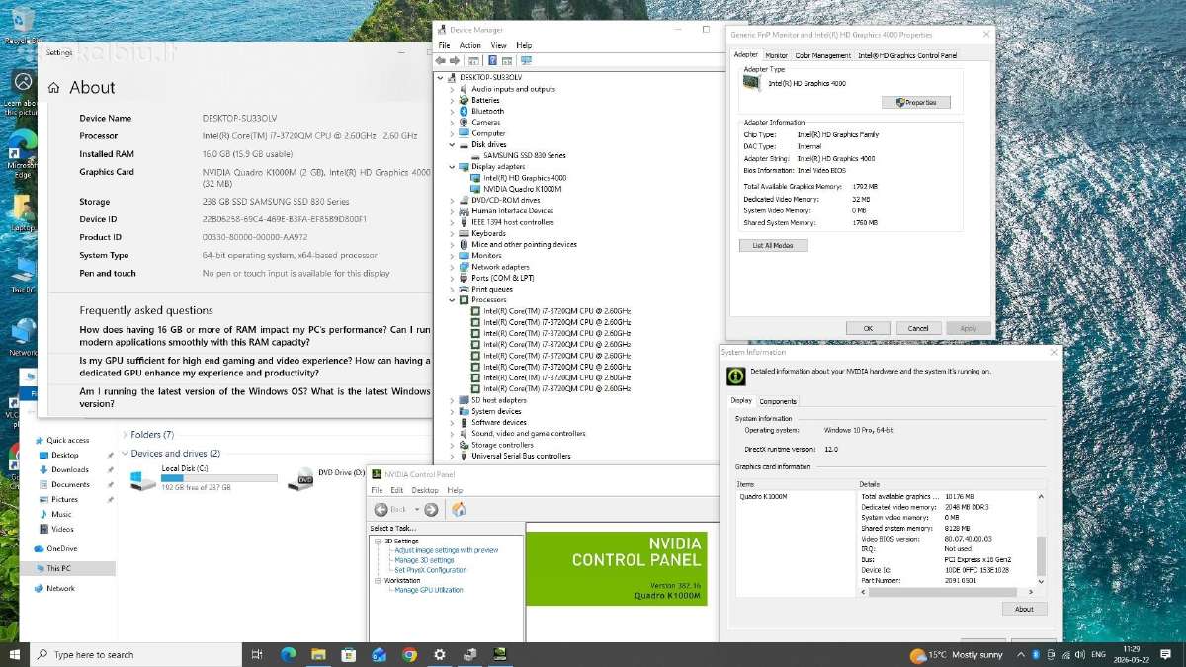1186x667 pixels.
Task: Select SAMSUNG SSD 830 Series in Device Manager
Action: pyautogui.click(x=524, y=155)
